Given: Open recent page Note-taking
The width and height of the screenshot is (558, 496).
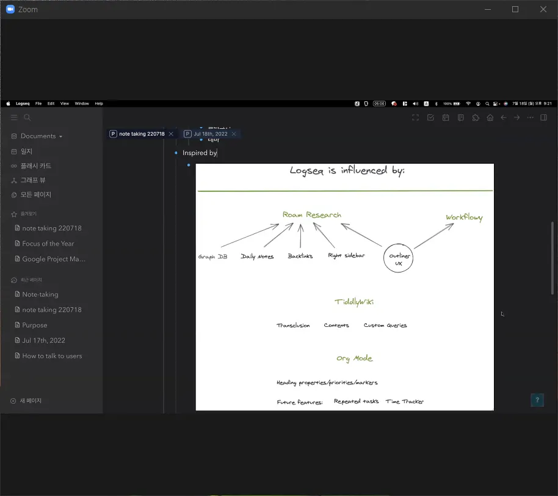Looking at the screenshot, I should click(x=37, y=294).
